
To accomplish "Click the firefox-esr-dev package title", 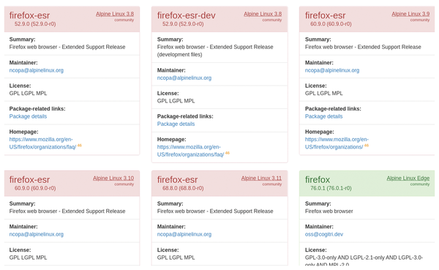I will pos(186,15).
